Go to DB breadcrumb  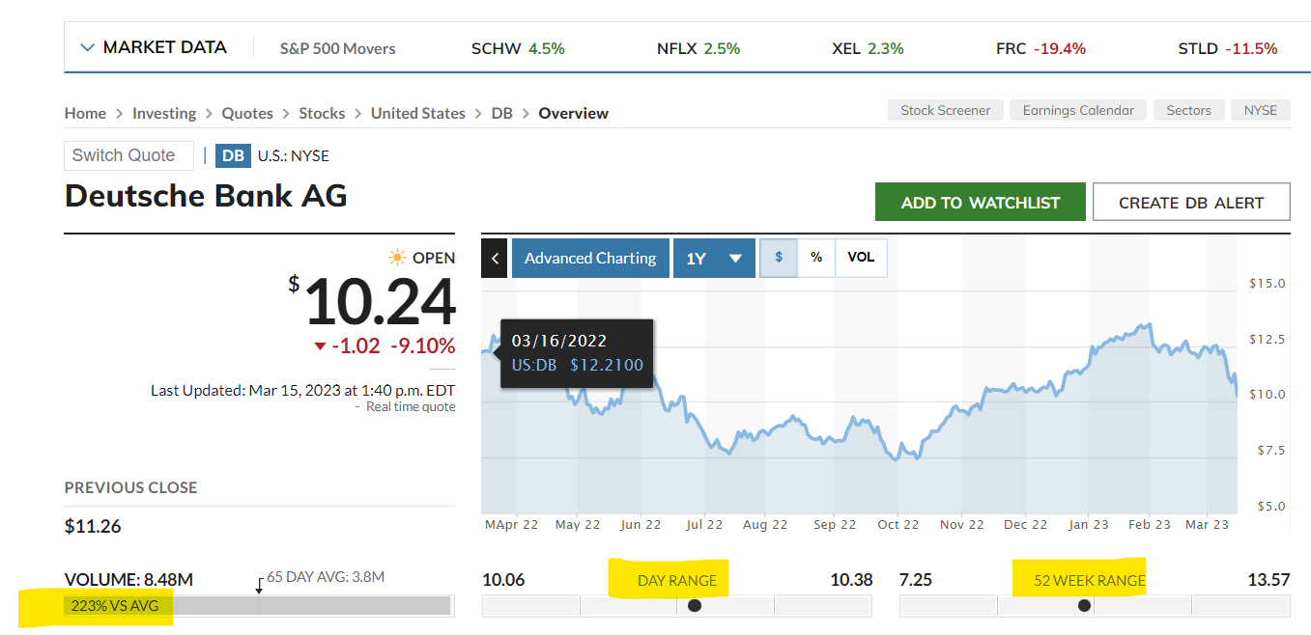click(x=501, y=113)
